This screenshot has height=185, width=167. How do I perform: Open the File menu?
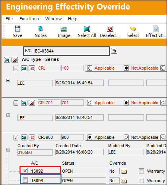click(9, 19)
